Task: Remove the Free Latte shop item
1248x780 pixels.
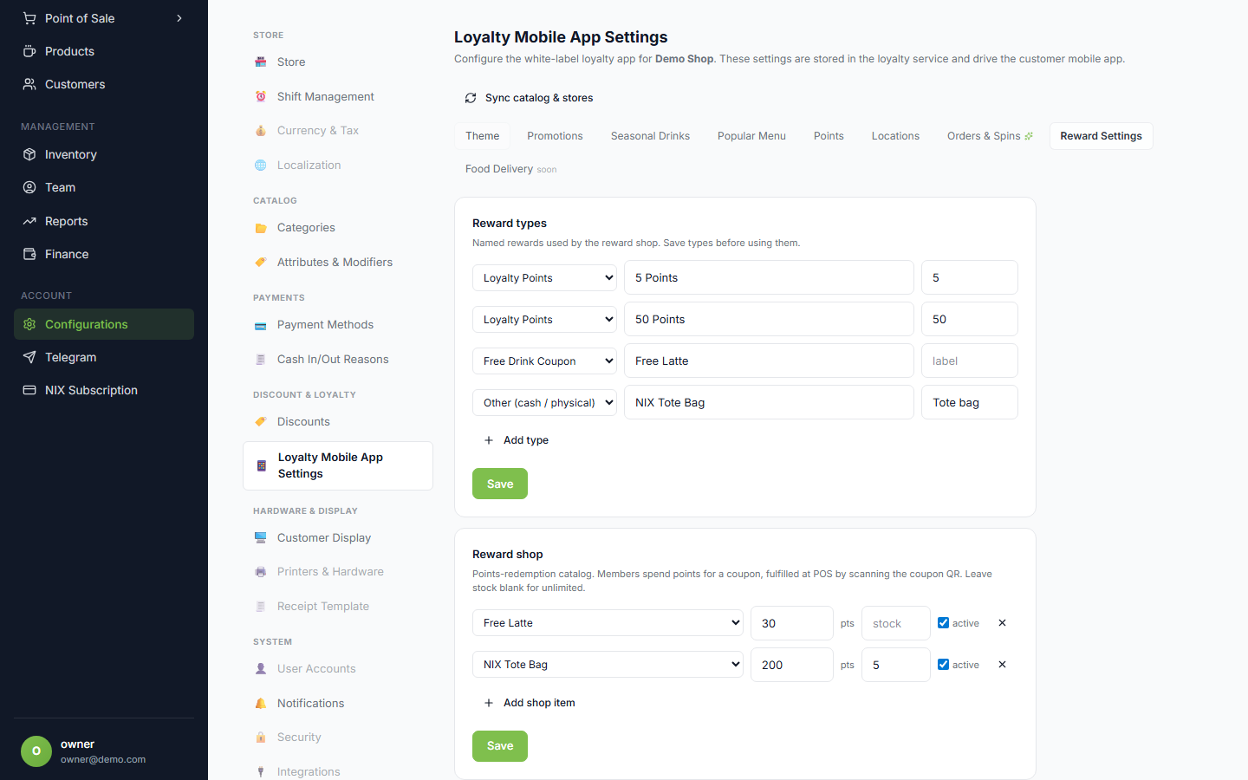Action: point(1002,623)
